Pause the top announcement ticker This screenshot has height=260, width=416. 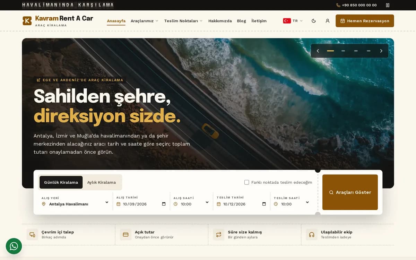point(388,5)
